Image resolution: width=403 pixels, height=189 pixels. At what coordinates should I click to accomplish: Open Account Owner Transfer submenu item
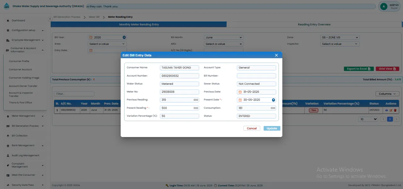pos(23,86)
